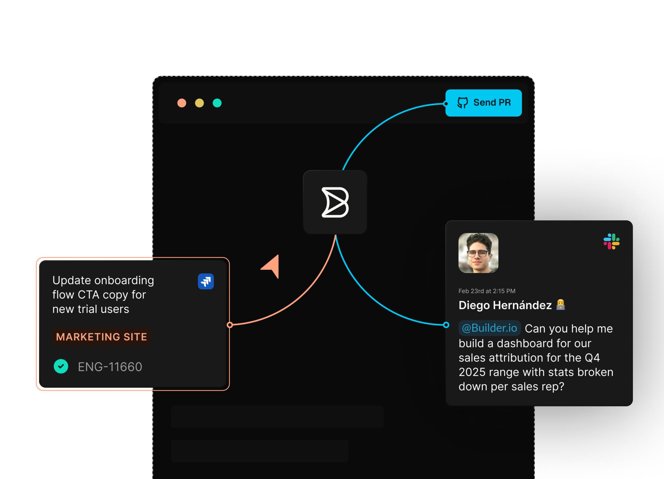Click the @Builder.io mention
This screenshot has height=479, width=664.
tap(490, 328)
